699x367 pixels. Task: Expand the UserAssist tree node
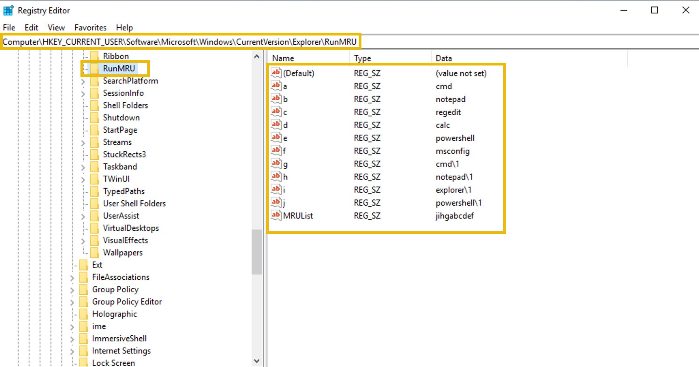tap(83, 216)
